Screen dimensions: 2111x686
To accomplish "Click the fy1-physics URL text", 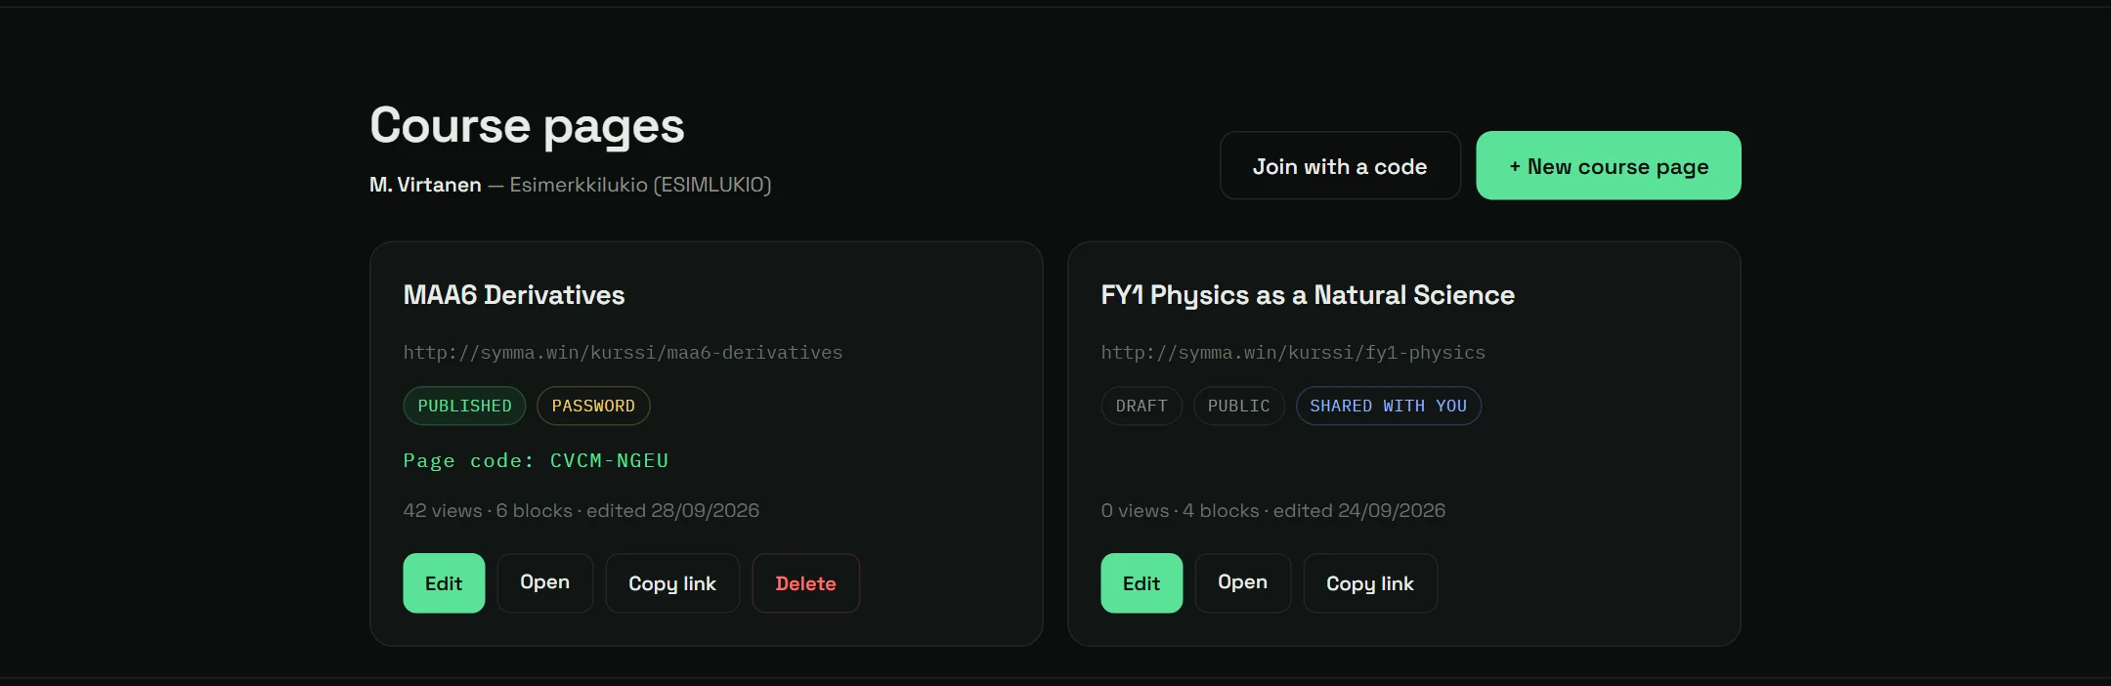I will (x=1293, y=353).
